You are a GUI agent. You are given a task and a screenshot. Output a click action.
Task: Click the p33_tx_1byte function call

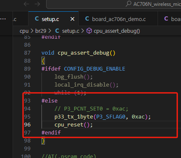[x=74, y=117]
